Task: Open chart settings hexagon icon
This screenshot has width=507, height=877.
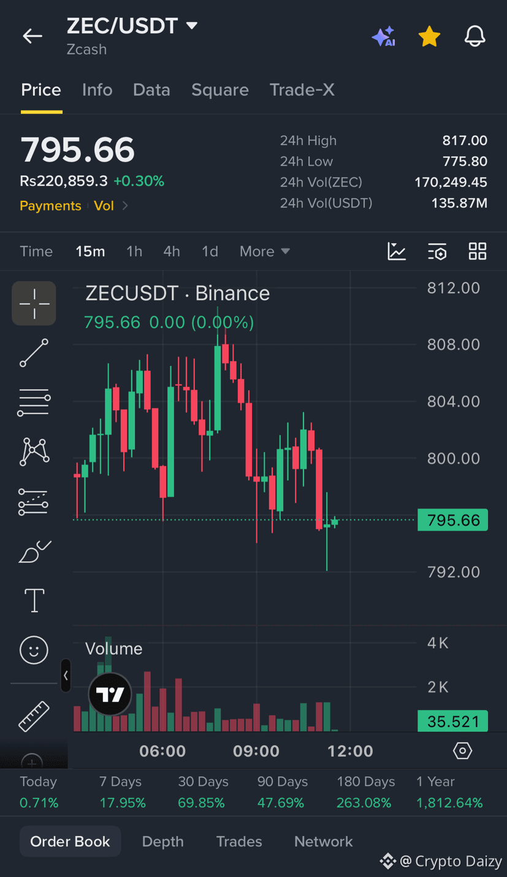Action: coord(463,750)
